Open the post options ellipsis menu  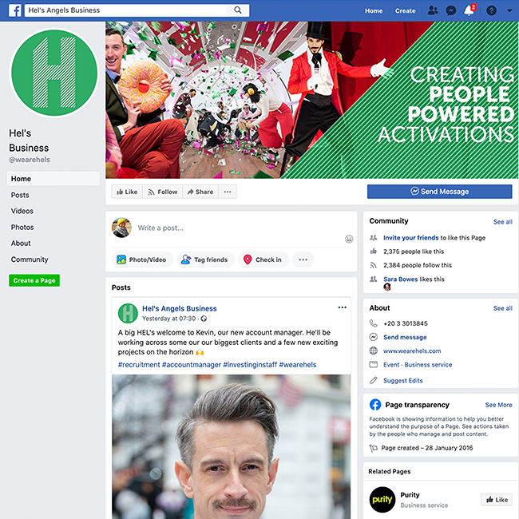[343, 307]
